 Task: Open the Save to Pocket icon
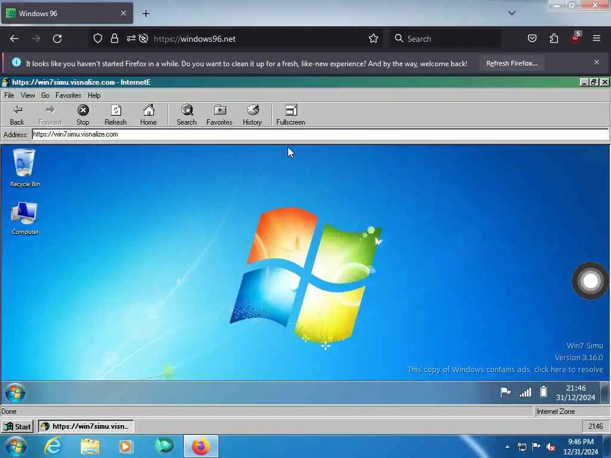point(532,39)
